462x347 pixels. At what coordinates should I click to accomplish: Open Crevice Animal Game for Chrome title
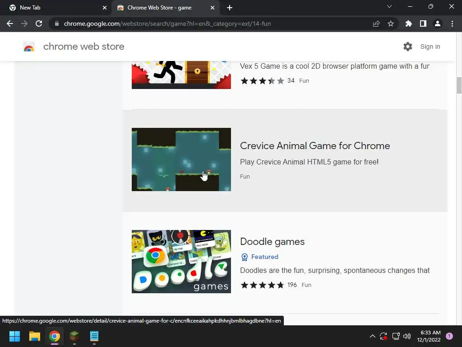(315, 146)
